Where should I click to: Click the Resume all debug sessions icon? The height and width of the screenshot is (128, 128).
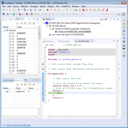[76, 10]
